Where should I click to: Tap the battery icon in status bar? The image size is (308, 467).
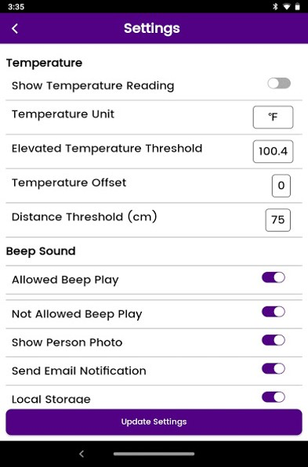(297, 6)
